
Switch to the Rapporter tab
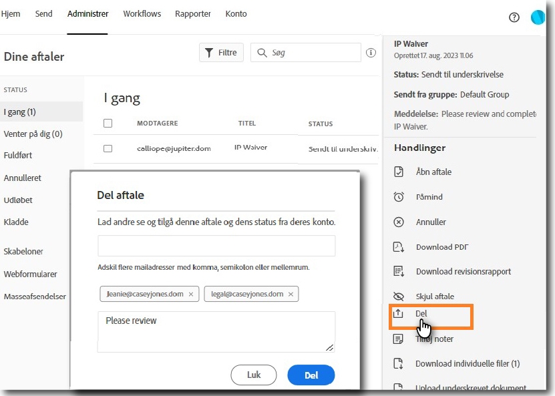193,13
